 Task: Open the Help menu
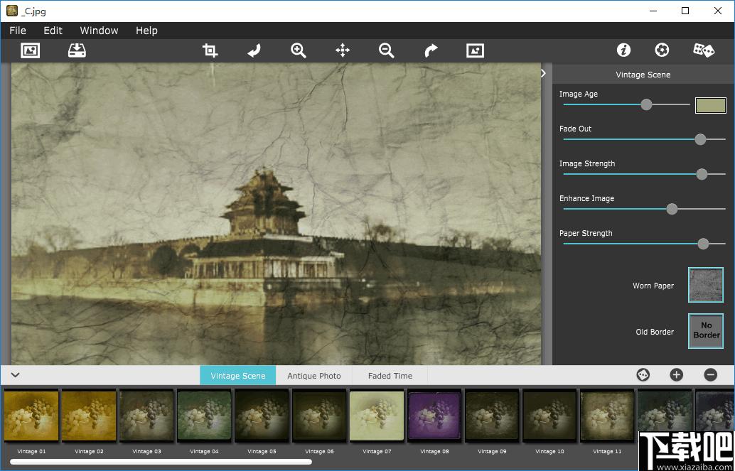pyautogui.click(x=146, y=31)
